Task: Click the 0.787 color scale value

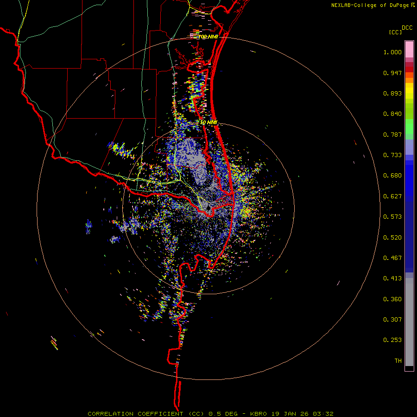Action: point(392,134)
